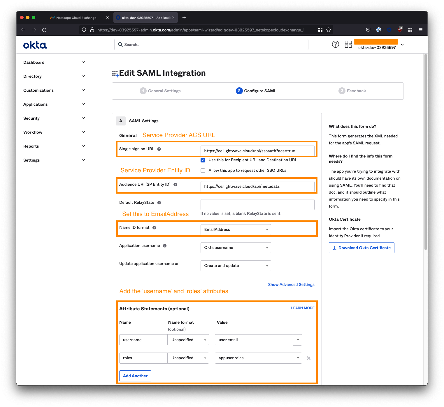Switch to the Netskope Cloud Exchange browser tab
This screenshot has height=407, width=444.
76,18
